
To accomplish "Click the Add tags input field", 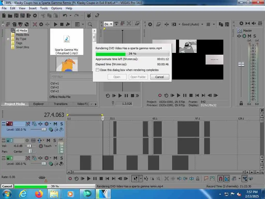I will point(71,76).
